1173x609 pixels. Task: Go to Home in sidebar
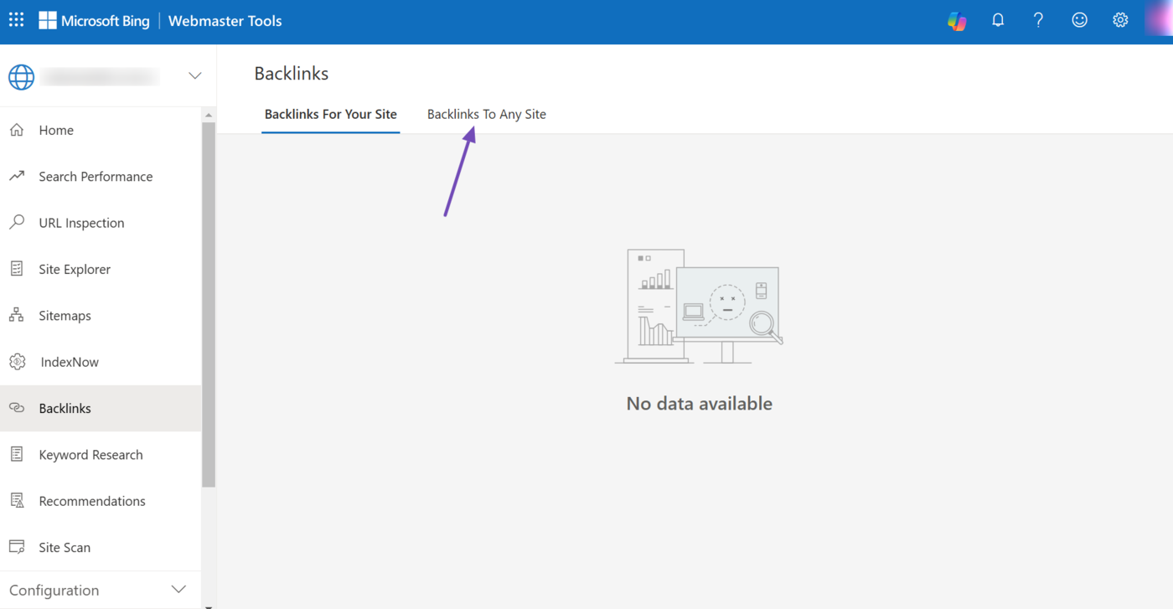(56, 131)
